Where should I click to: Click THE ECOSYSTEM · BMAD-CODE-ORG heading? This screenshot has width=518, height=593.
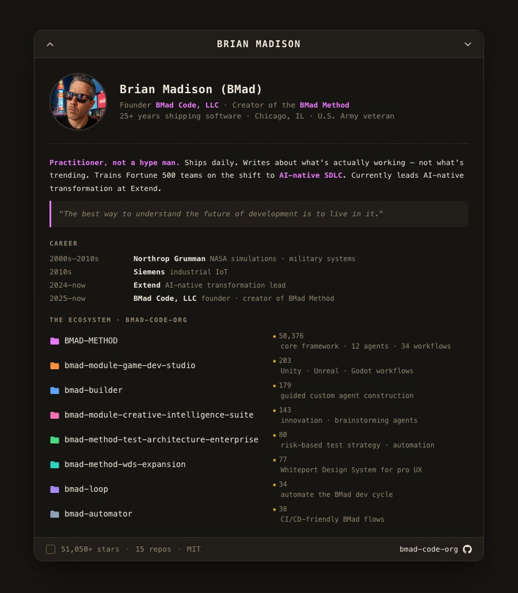119,320
